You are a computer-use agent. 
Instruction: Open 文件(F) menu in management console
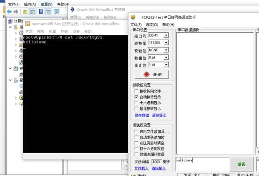tap(14, 4)
